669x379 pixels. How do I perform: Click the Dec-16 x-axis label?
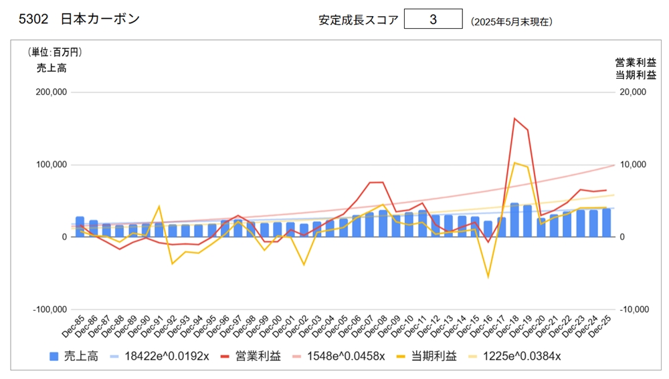click(x=481, y=327)
